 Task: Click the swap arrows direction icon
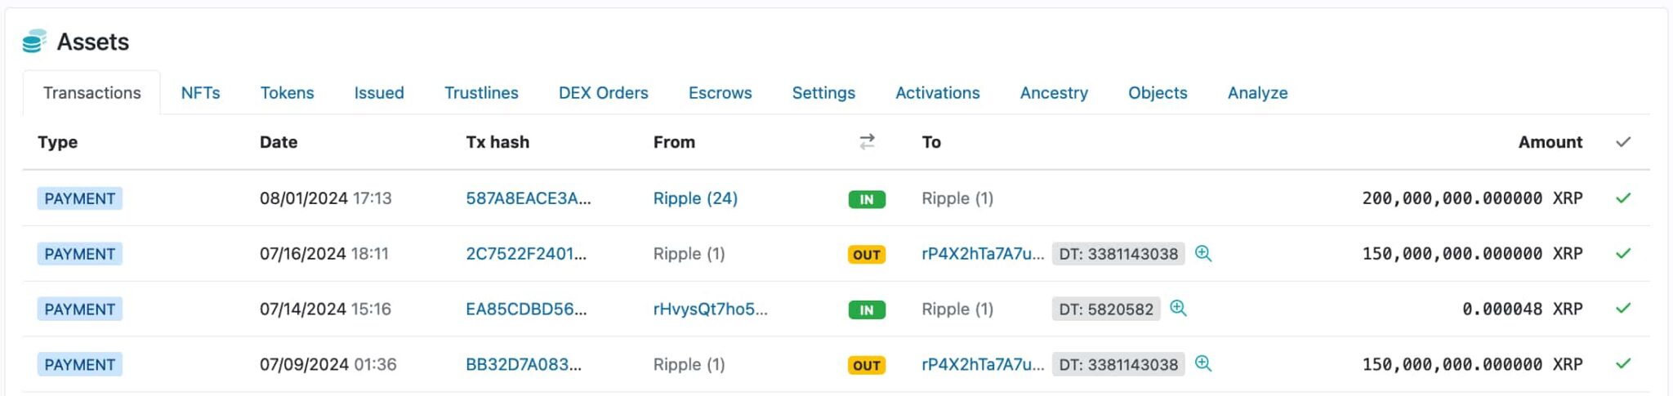pos(867,142)
